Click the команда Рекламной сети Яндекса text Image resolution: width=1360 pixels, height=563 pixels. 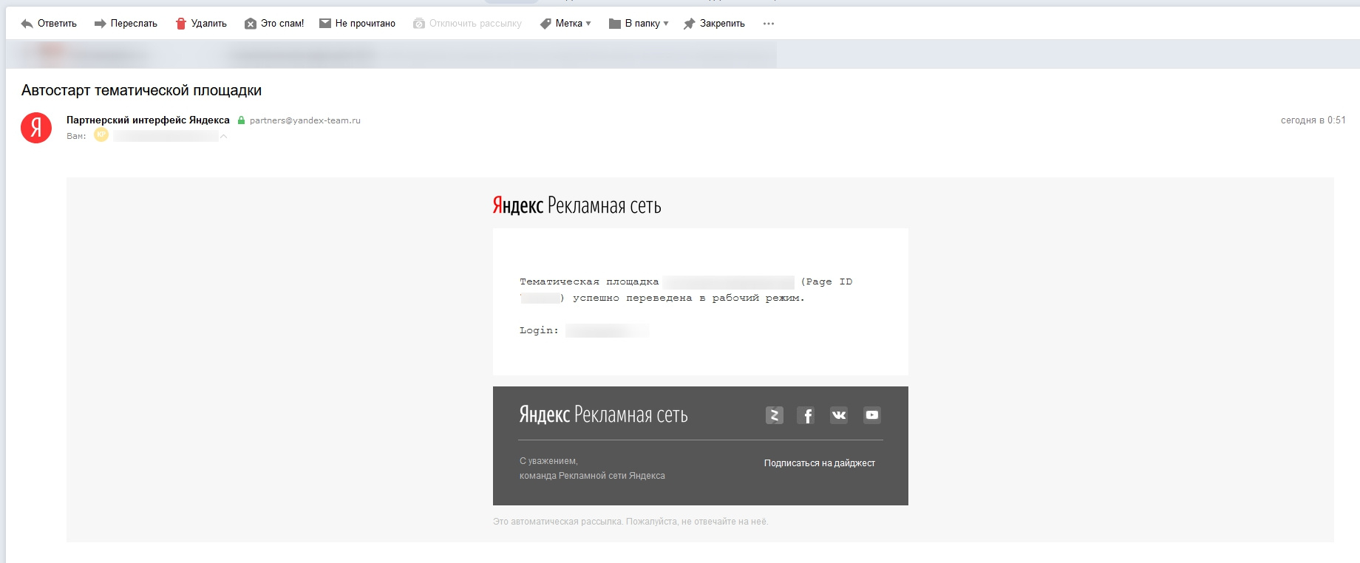click(x=592, y=476)
